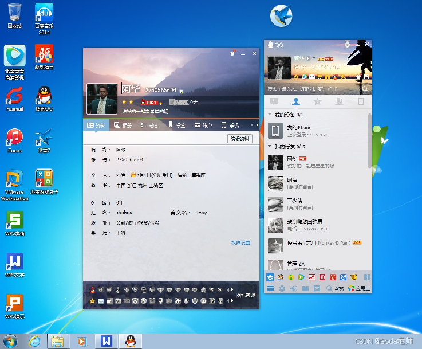Click the 编辑资料 button

click(x=240, y=139)
